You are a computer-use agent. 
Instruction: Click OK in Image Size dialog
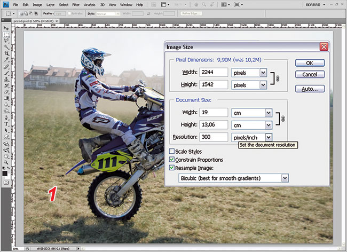310,62
